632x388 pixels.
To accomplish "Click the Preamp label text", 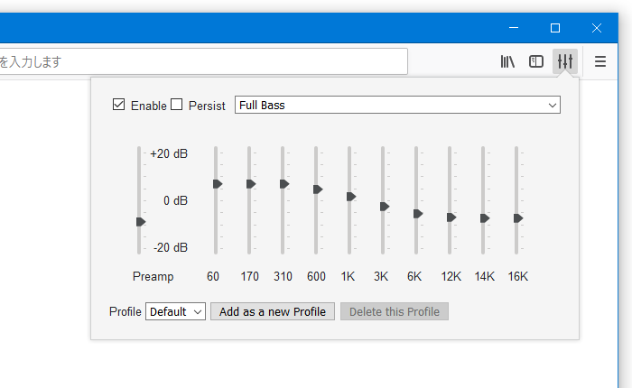I will pyautogui.click(x=153, y=277).
